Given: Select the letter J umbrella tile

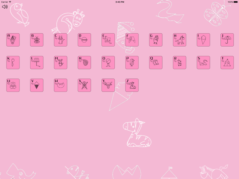Looking at the screenshot, I should (227, 40).
